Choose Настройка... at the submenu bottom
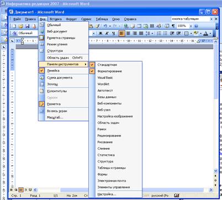The width and height of the screenshot is (222, 200). point(115,194)
